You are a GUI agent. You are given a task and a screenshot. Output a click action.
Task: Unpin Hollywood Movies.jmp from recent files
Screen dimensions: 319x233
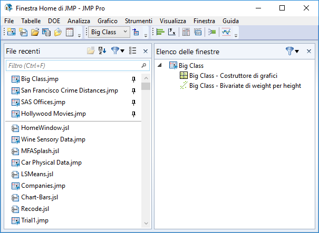133,114
